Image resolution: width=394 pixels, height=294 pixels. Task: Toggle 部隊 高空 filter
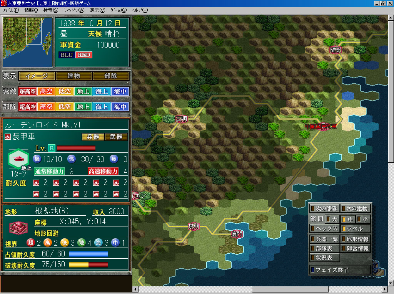pyautogui.click(x=46, y=107)
